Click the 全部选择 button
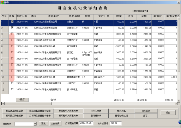 click(x=55, y=123)
